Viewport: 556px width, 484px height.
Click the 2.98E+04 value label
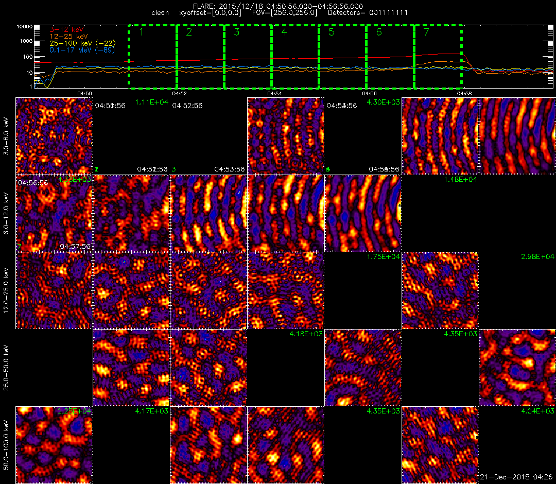click(537, 257)
